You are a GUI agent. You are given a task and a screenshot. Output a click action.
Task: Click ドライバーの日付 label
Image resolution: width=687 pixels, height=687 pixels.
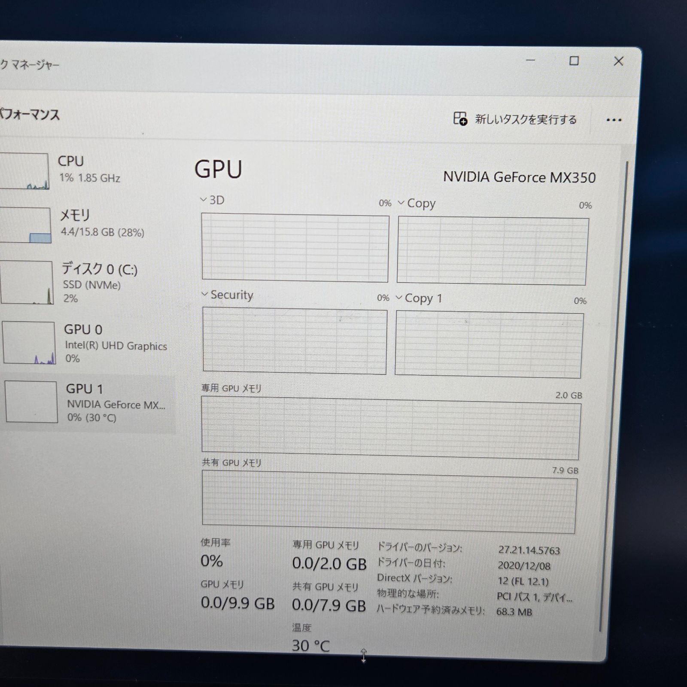(411, 562)
